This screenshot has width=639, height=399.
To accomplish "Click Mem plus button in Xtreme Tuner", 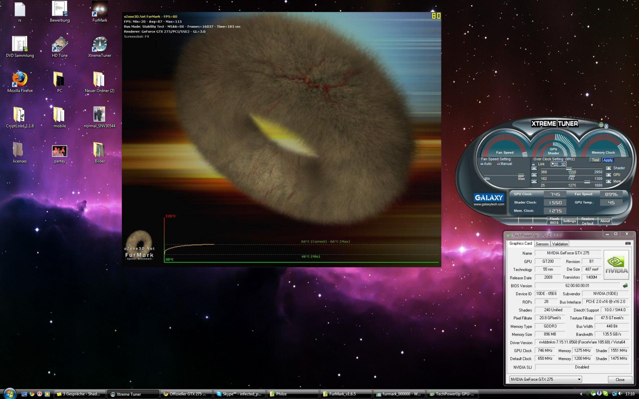I will (609, 181).
